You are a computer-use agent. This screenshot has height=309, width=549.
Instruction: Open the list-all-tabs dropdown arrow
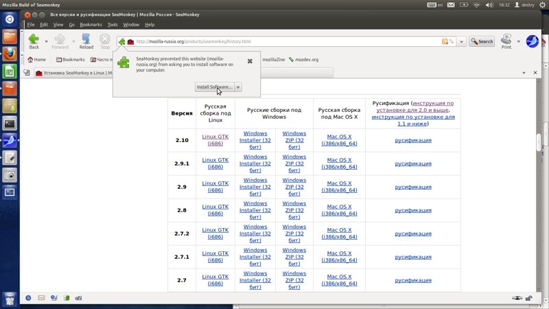click(x=524, y=73)
